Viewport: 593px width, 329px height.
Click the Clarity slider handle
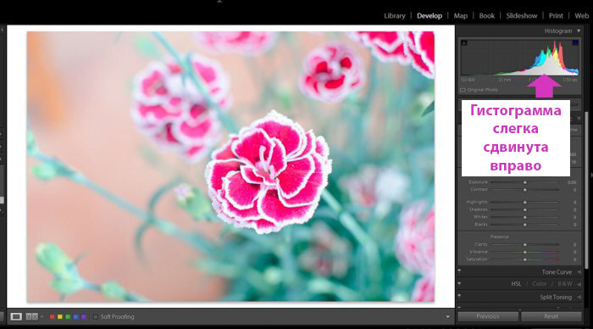point(525,244)
